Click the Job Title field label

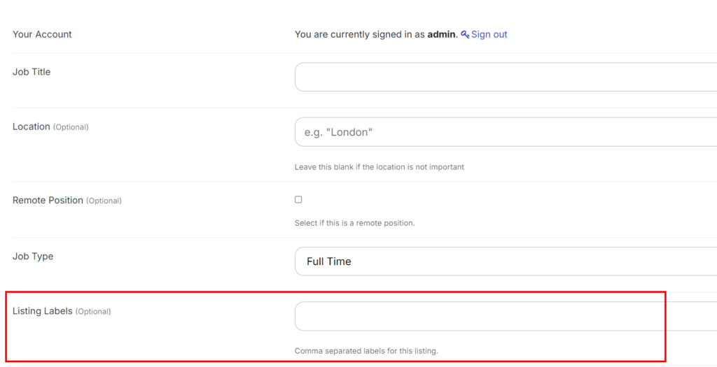[32, 71]
